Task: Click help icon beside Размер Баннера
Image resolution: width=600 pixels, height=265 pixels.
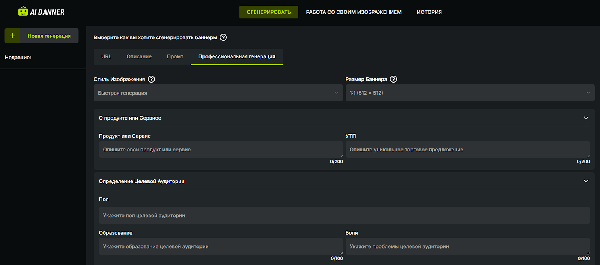Action: pyautogui.click(x=393, y=79)
